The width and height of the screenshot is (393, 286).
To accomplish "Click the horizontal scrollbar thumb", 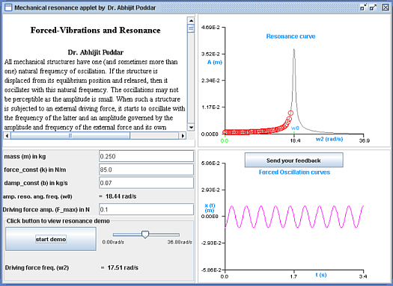I will click(x=70, y=135).
